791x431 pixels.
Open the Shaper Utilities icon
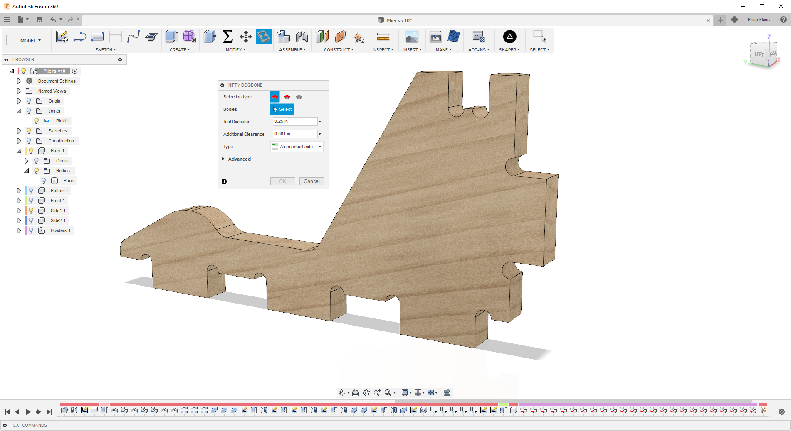[509, 37]
